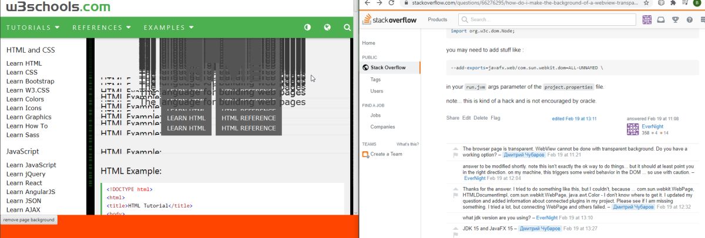Open Learn React in sidebar

tap(24, 183)
